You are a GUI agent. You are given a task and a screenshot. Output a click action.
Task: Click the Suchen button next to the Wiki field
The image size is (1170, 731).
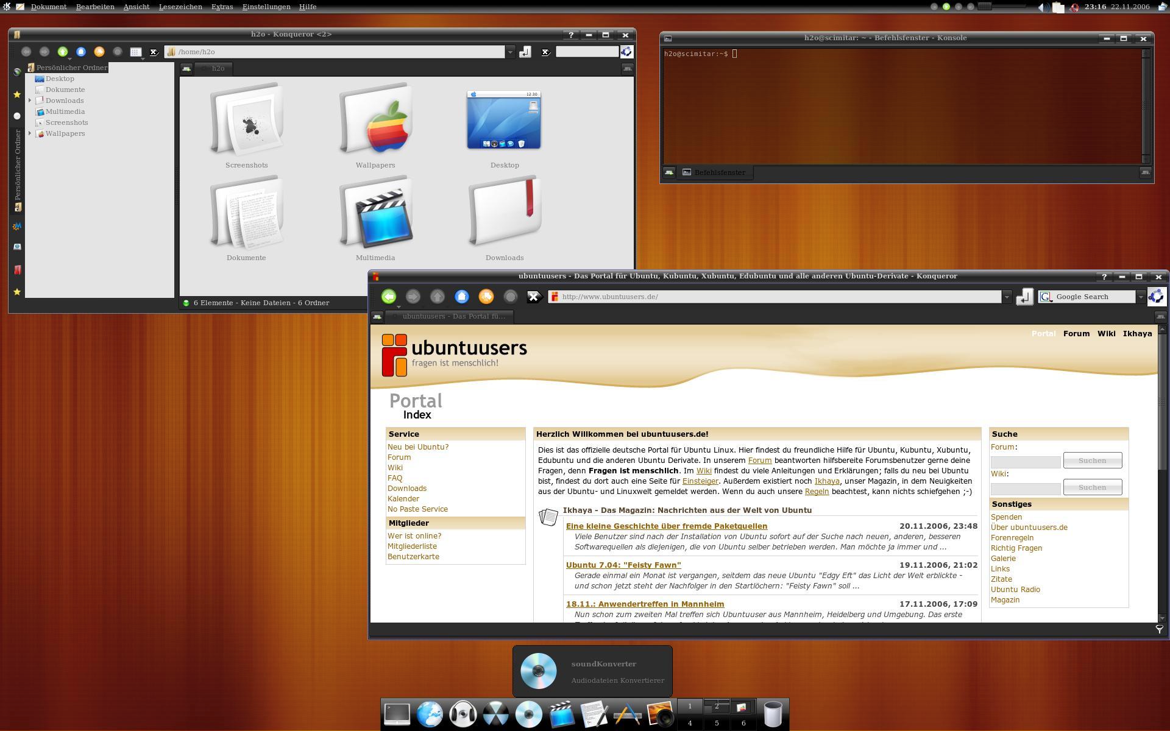pos(1093,487)
